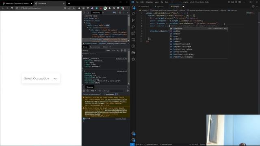Click the remote indicator in the VS Code status bar
Viewport: 260px width, 146px height.
point(132,144)
